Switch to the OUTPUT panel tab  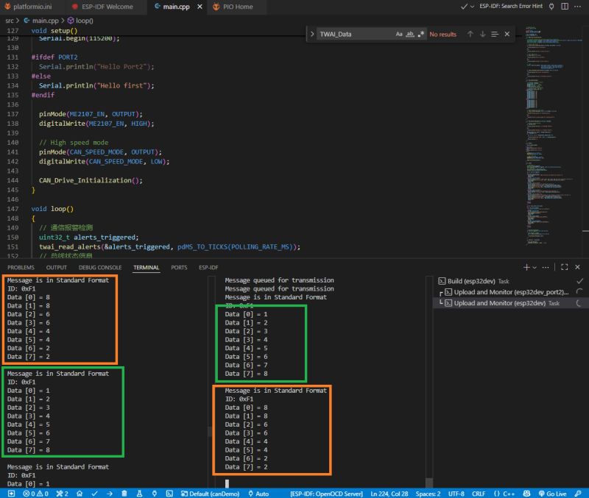(x=57, y=268)
